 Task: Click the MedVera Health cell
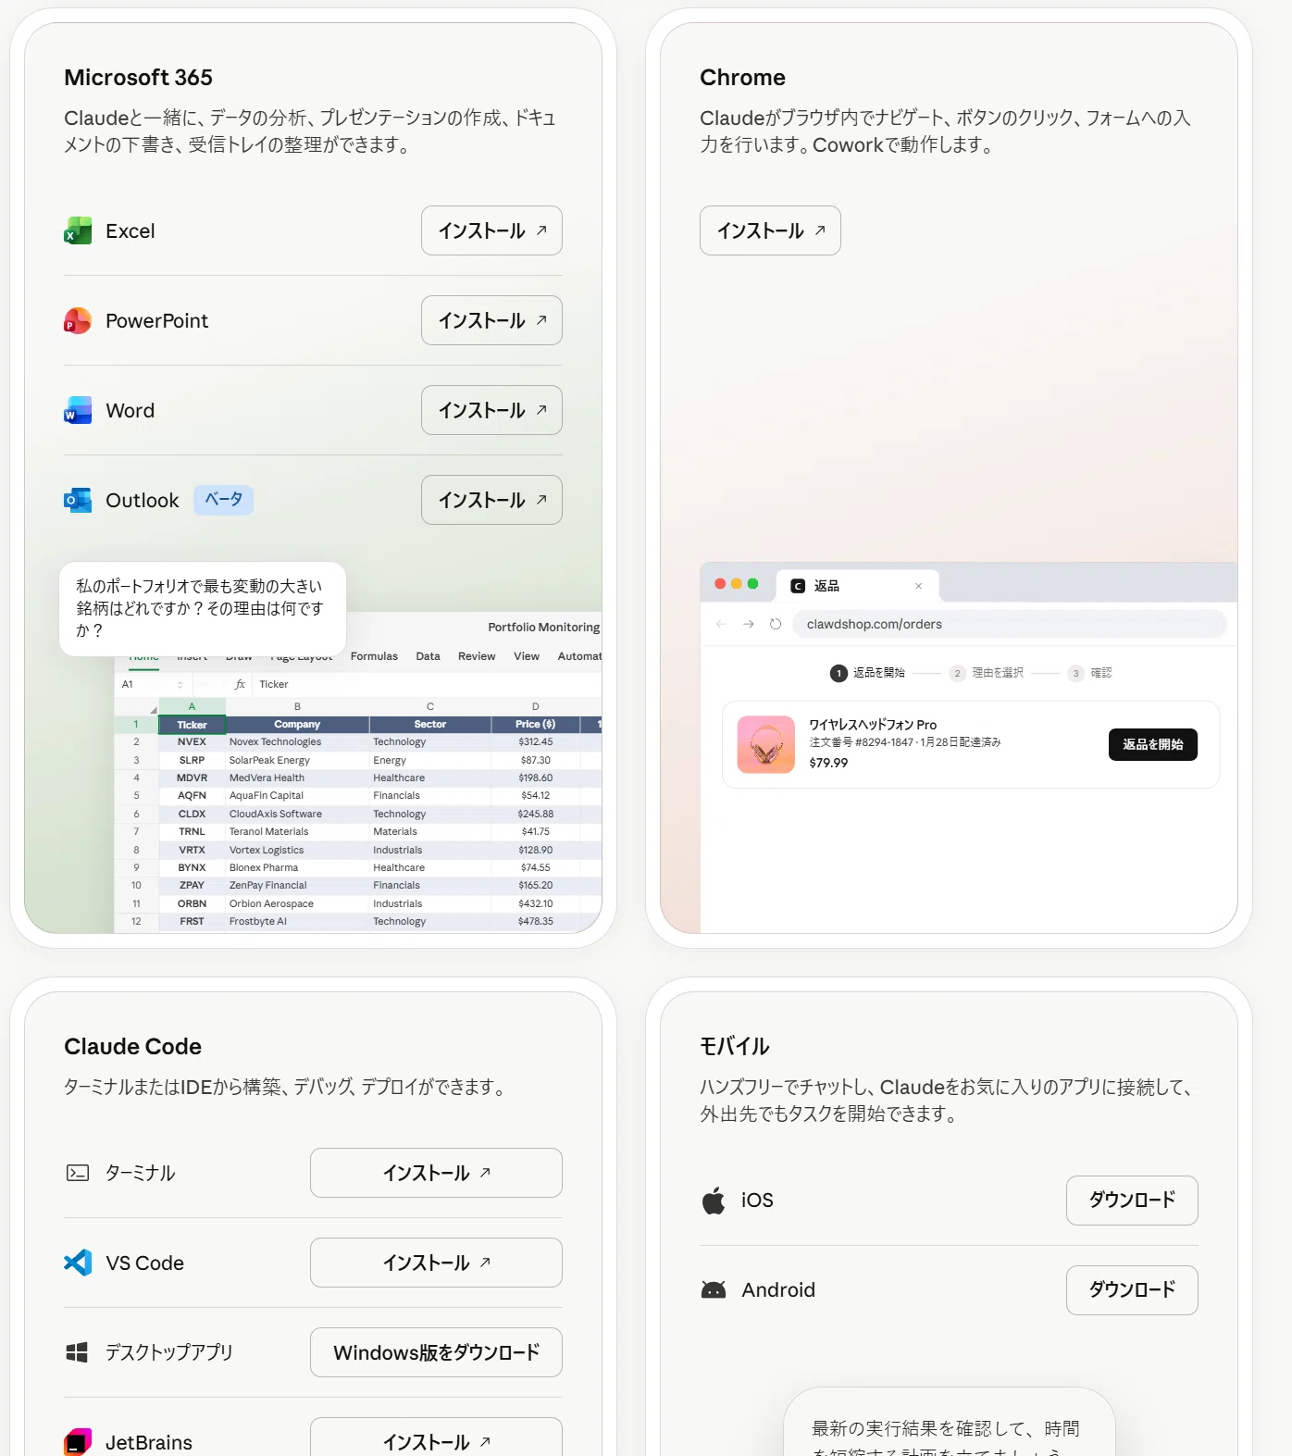[x=297, y=778]
